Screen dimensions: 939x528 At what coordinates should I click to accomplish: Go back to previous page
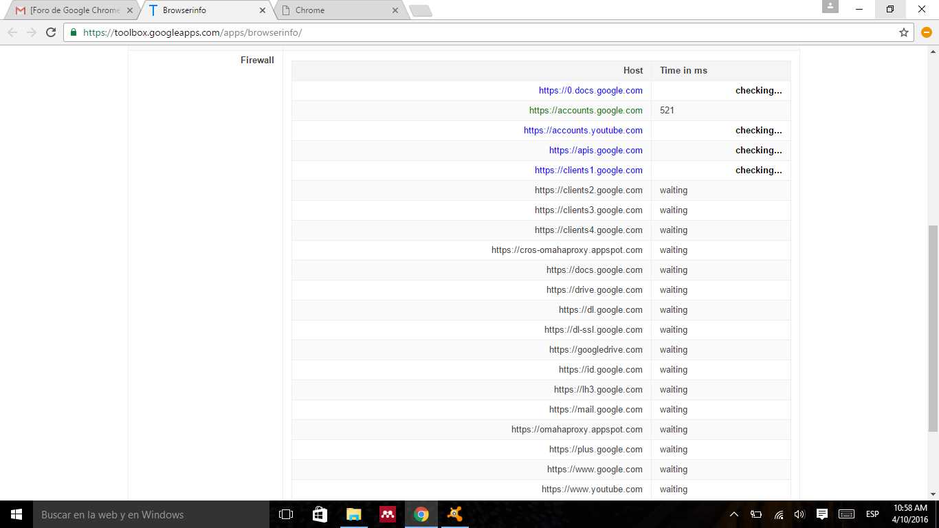point(12,32)
